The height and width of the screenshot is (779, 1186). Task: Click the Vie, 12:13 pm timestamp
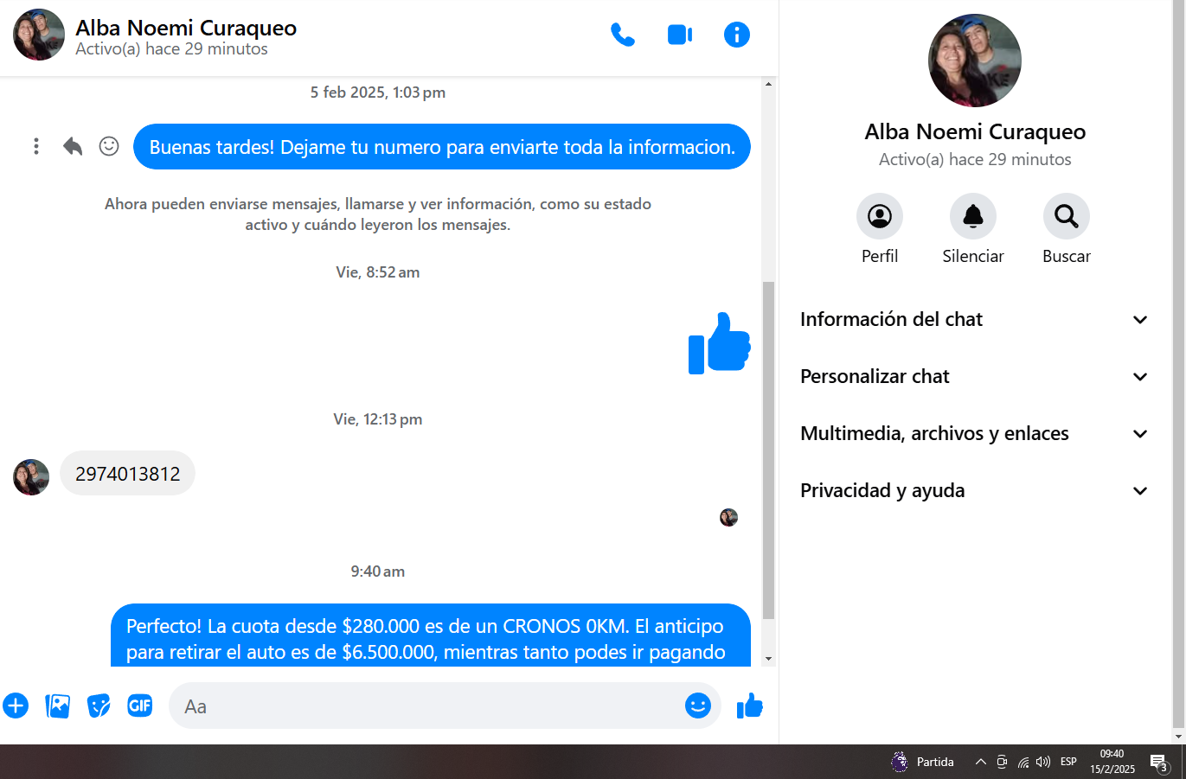click(378, 419)
